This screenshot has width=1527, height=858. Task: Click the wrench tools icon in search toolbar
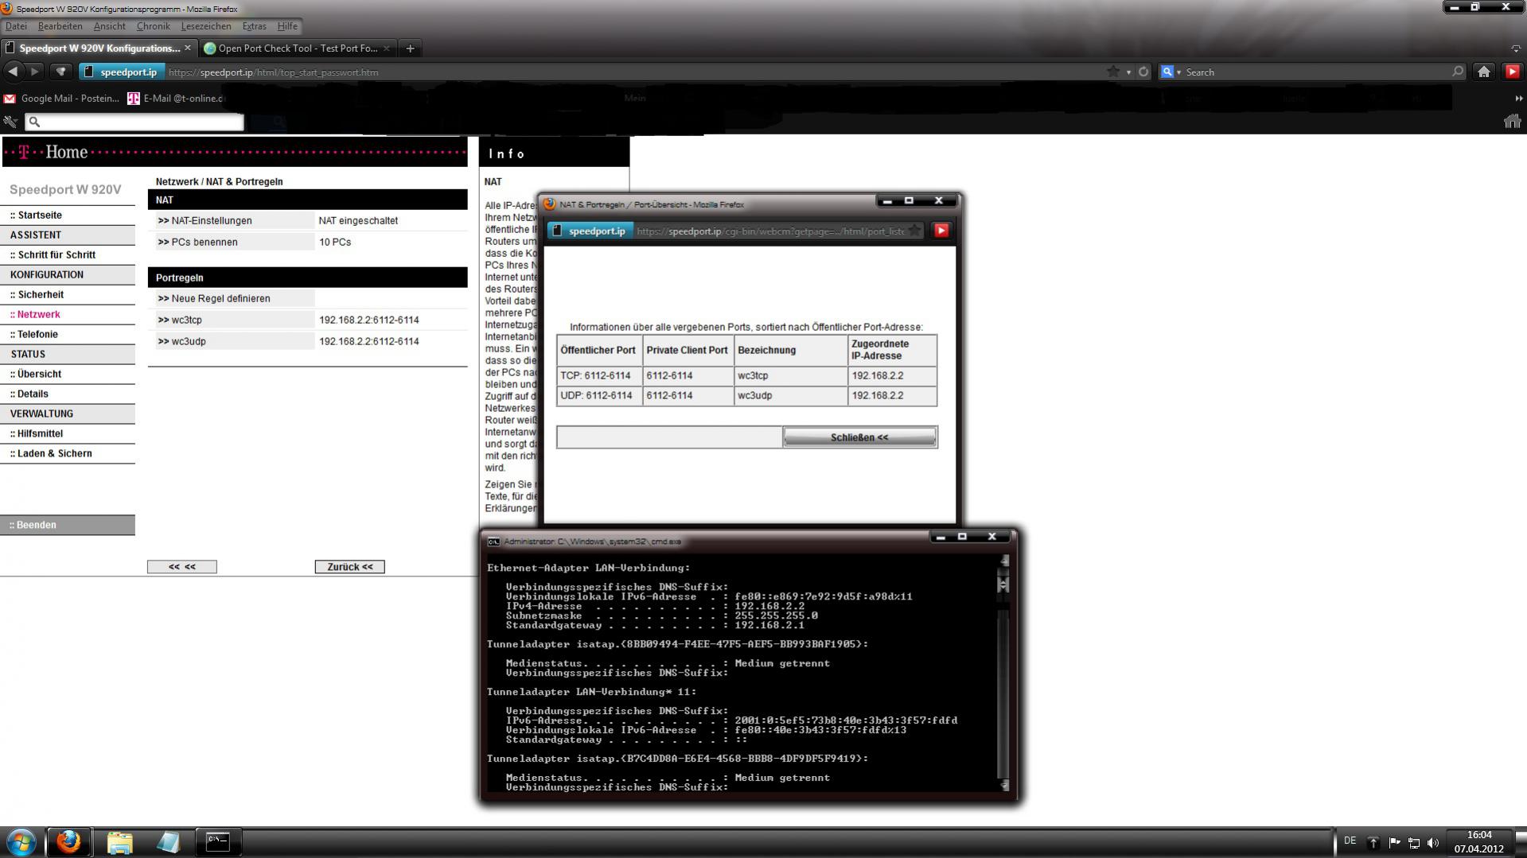(x=10, y=122)
